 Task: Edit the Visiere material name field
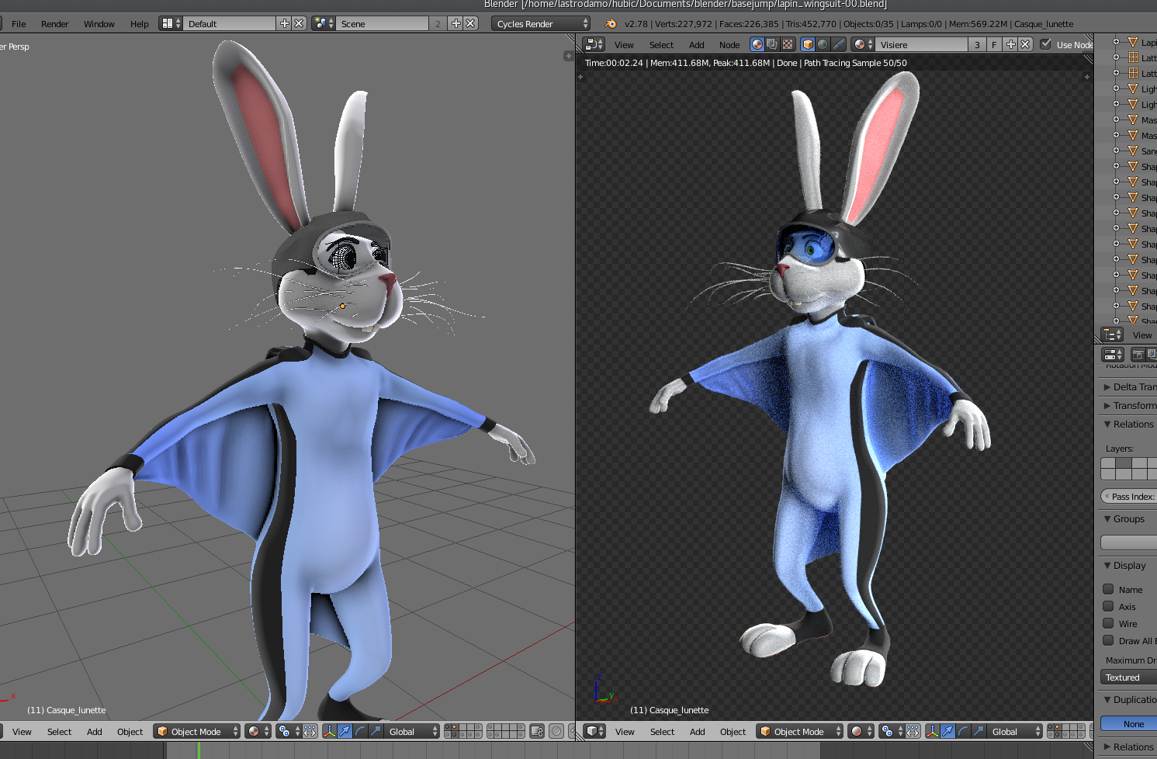pos(922,44)
